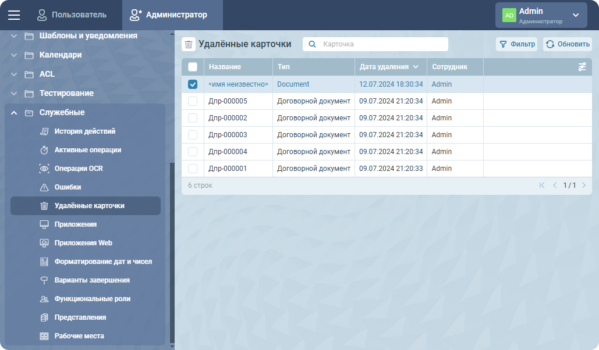Screen dimensions: 599x350
Task: Sort by Дата удаления column header
Action: (384, 67)
